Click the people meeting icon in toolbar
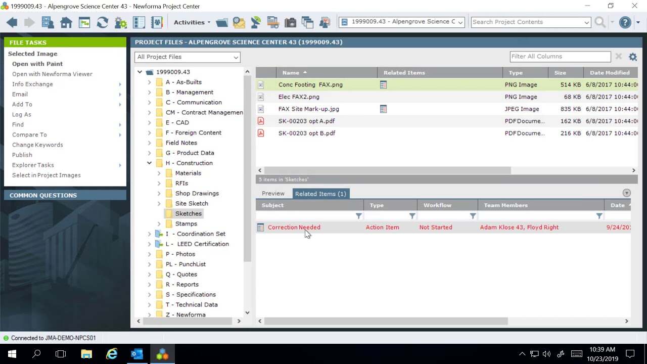Viewport: 647px width, 364px height. (325, 22)
